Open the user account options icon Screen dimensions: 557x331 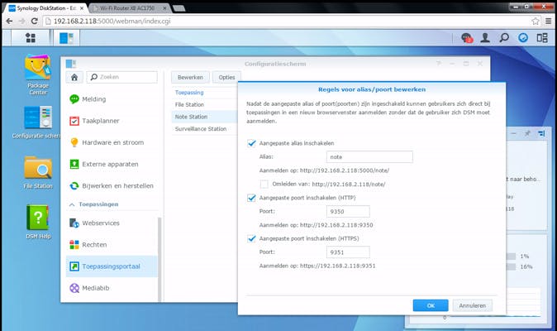485,38
